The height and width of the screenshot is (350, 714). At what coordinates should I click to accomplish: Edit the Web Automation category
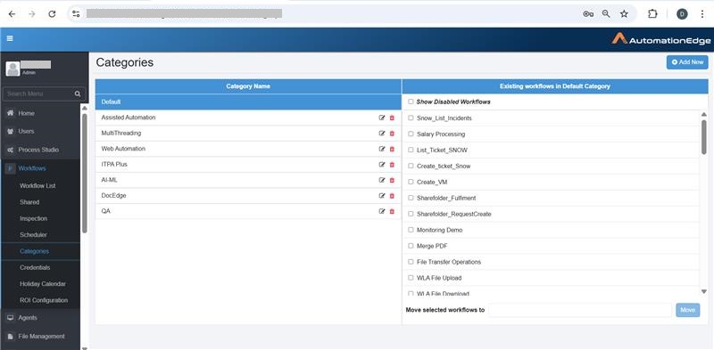tap(382, 149)
